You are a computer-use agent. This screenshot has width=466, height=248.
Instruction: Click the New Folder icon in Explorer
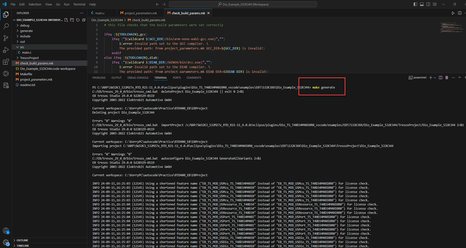click(x=72, y=20)
